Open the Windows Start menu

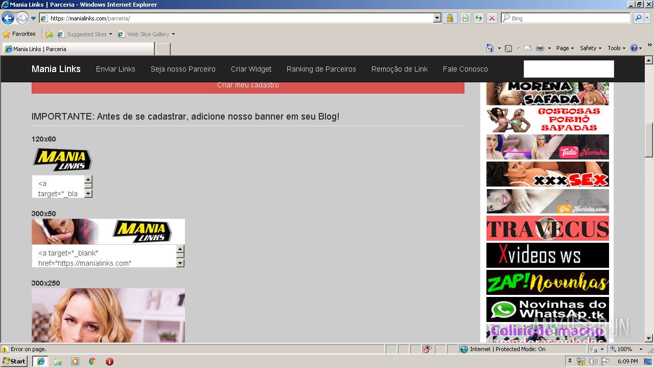14,361
